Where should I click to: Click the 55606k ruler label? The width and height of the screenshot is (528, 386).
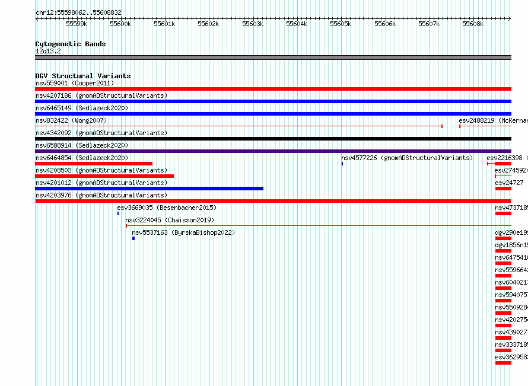coord(385,24)
